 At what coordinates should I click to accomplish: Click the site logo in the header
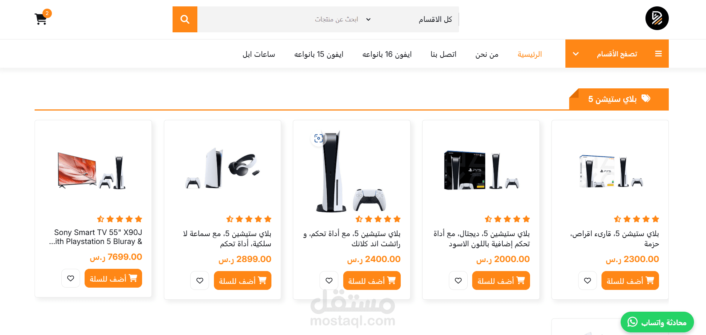point(657,18)
